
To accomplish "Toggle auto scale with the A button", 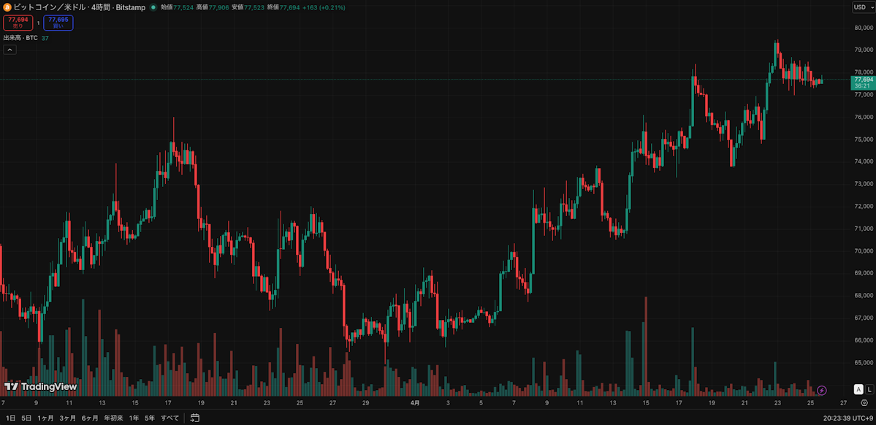I will (x=858, y=390).
